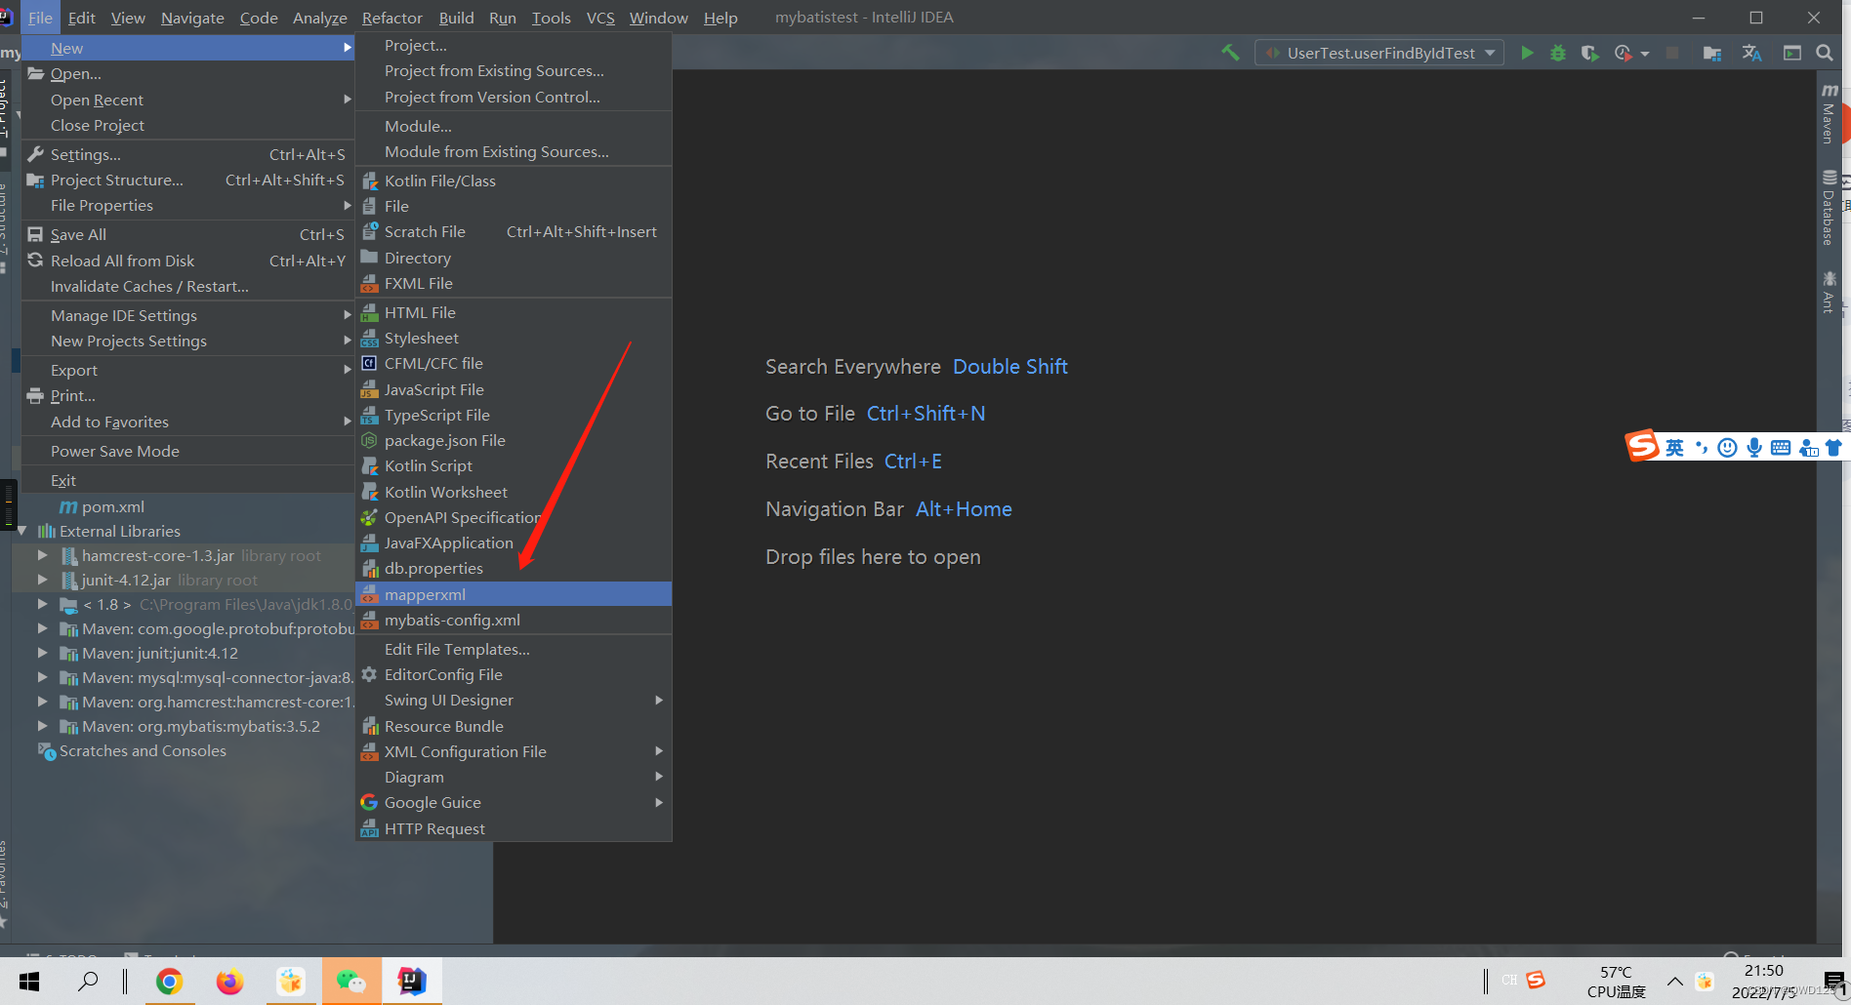The height and width of the screenshot is (1005, 1851).
Task: Open the Database tool window
Action: tap(1829, 208)
